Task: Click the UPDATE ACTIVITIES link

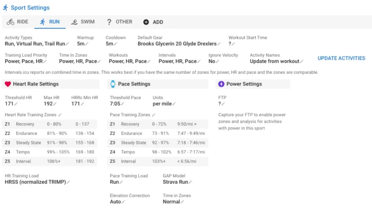Action: click(341, 58)
